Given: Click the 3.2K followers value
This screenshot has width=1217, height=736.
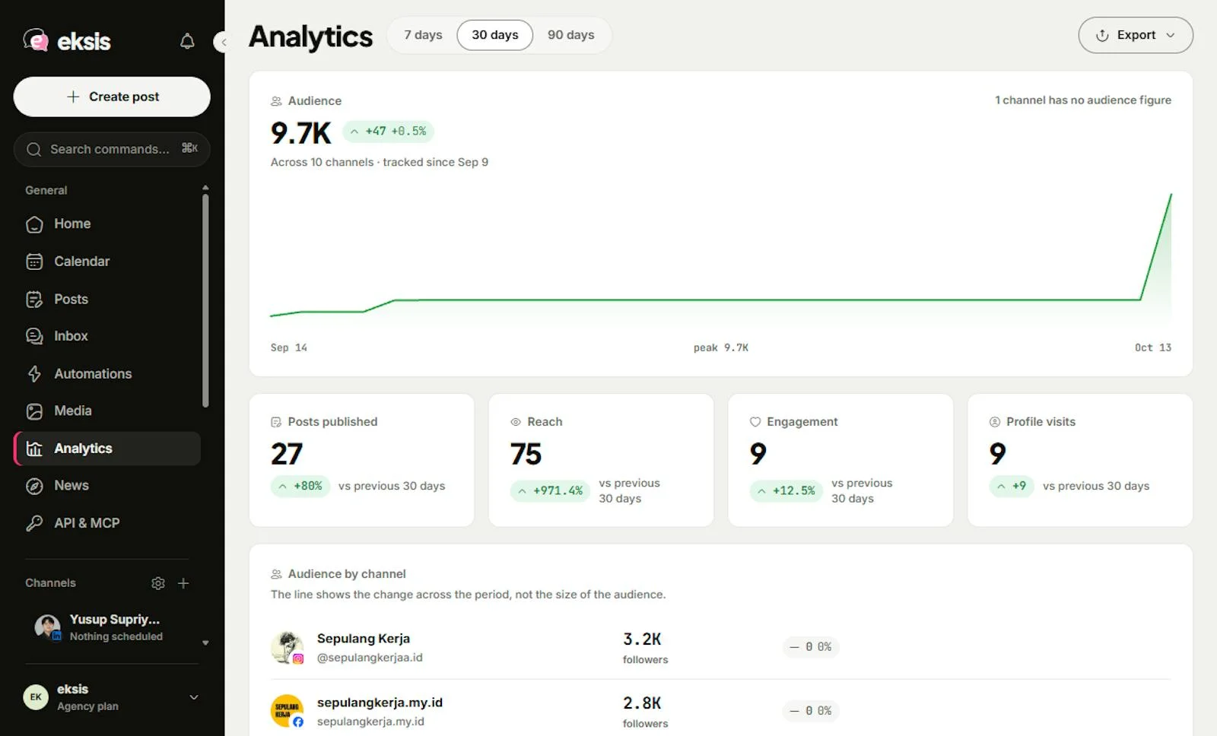Looking at the screenshot, I should pyautogui.click(x=643, y=639).
